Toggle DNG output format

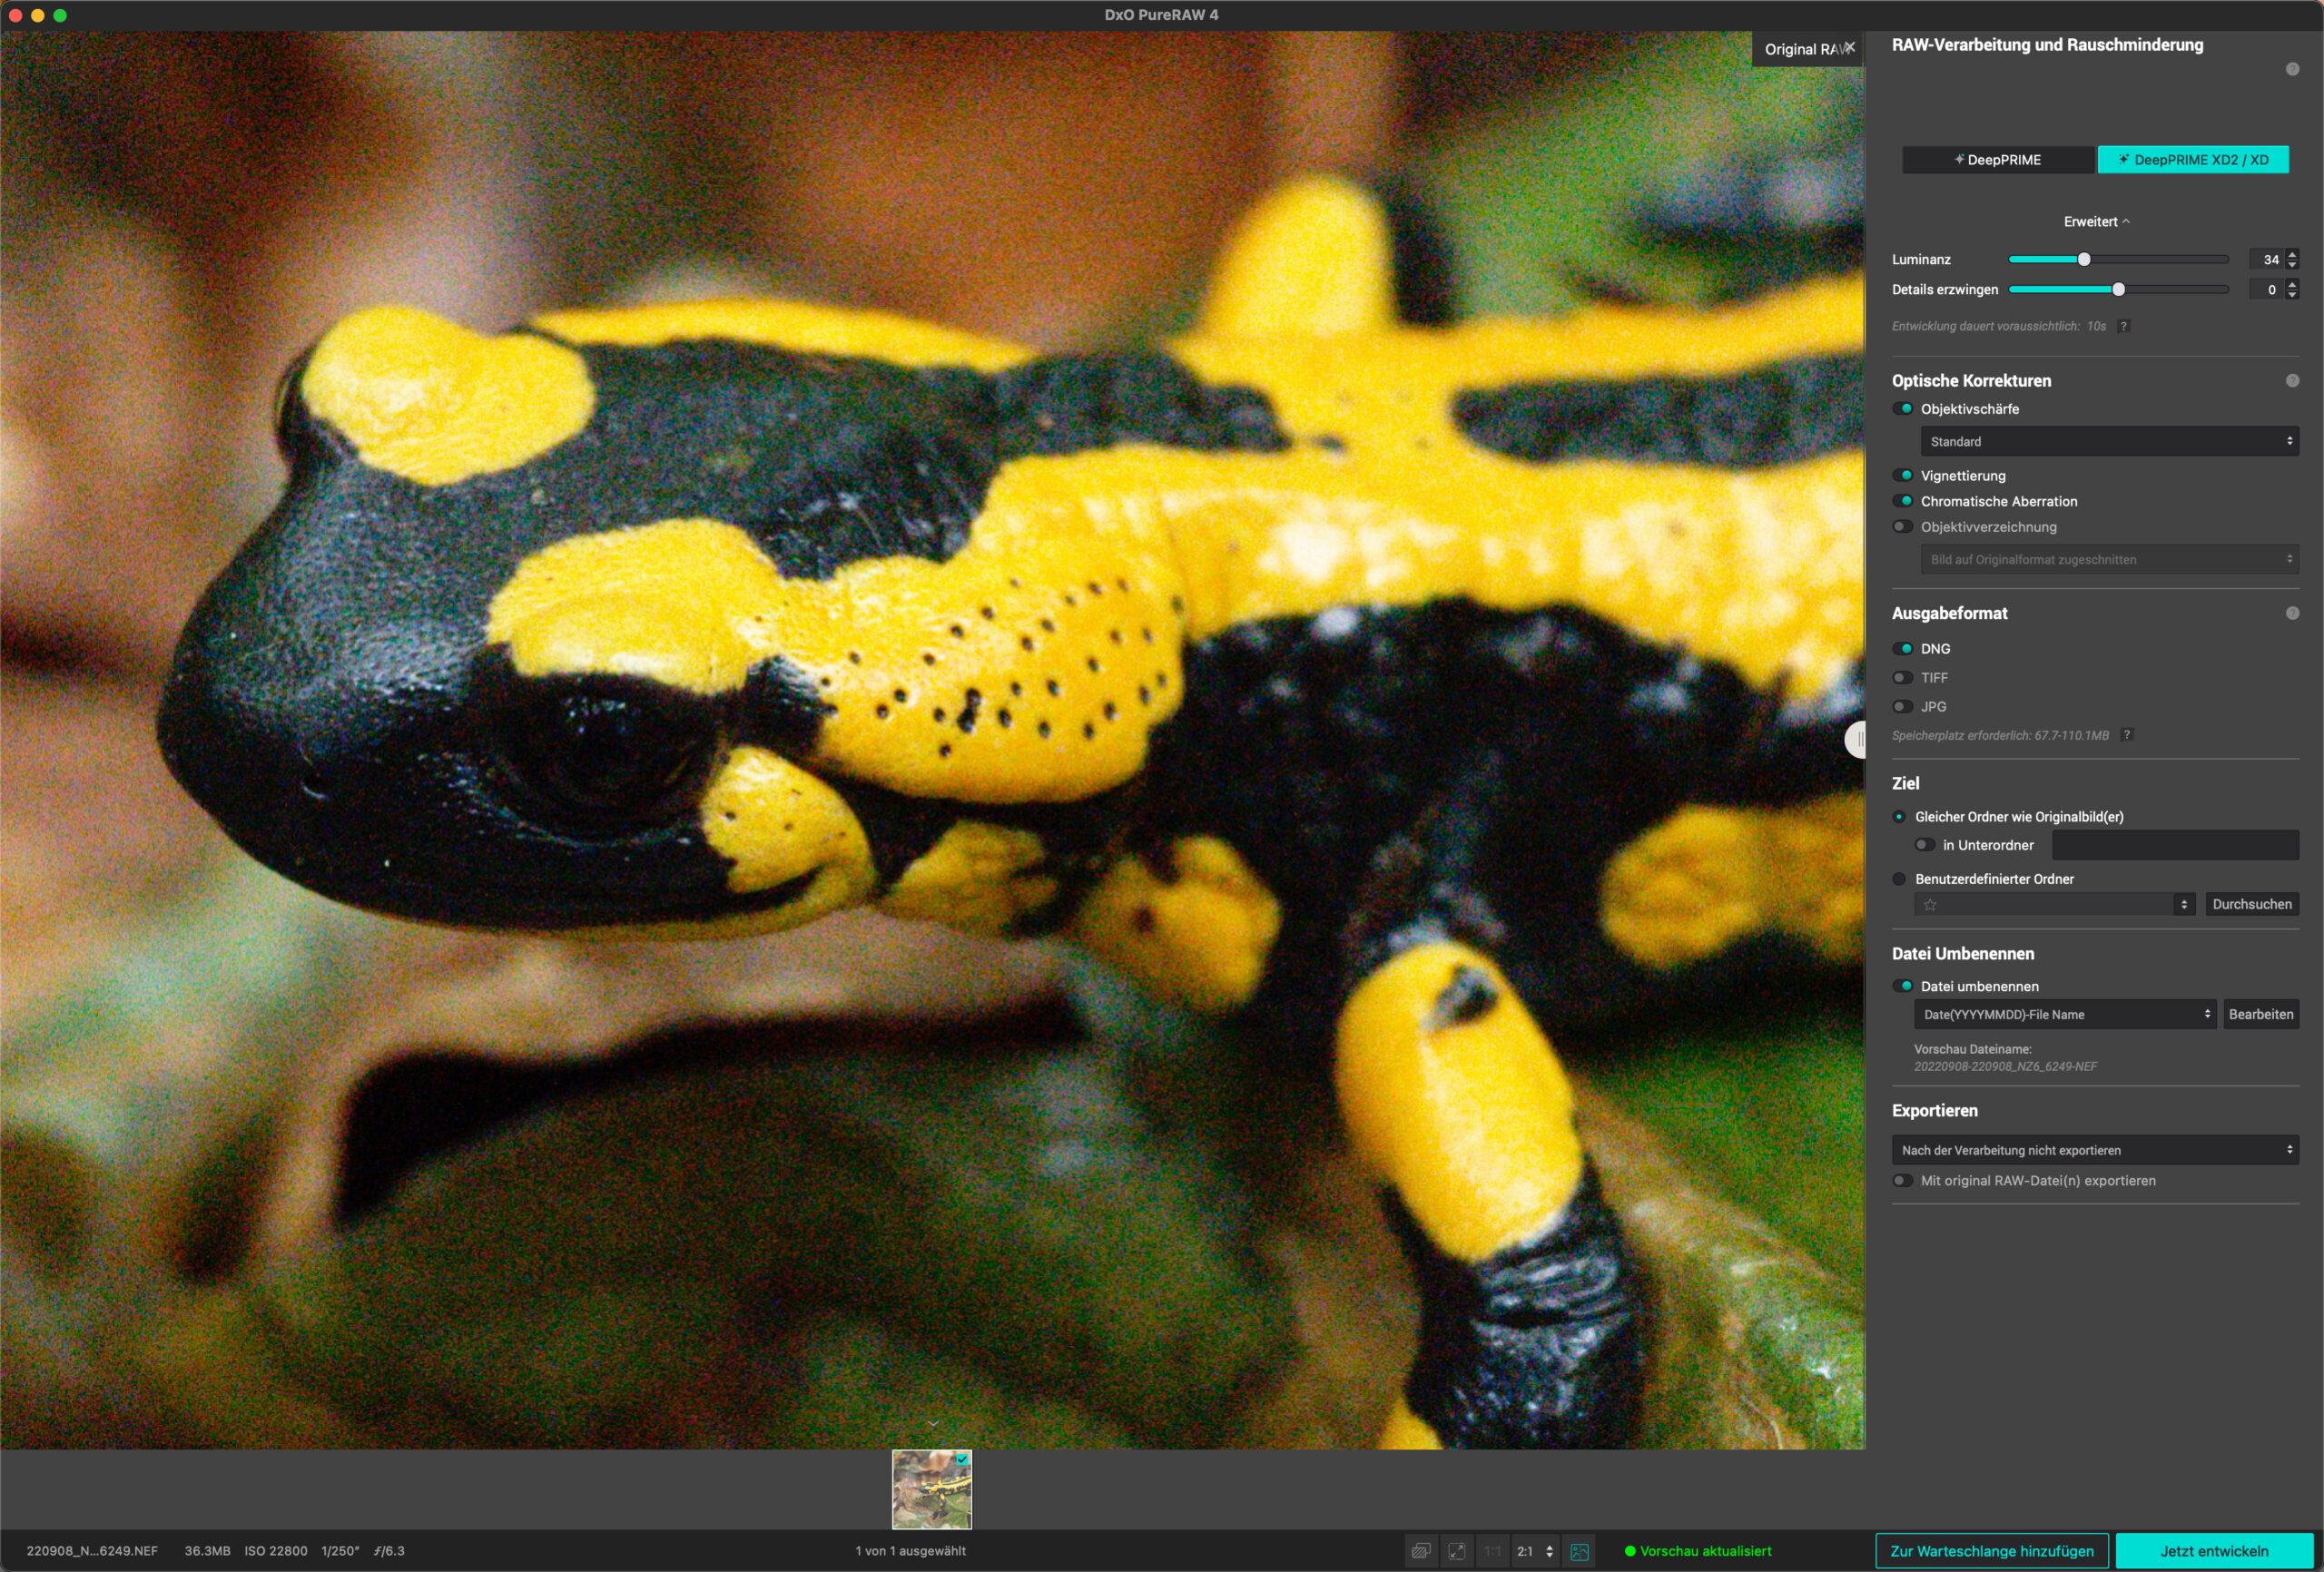(x=1902, y=649)
